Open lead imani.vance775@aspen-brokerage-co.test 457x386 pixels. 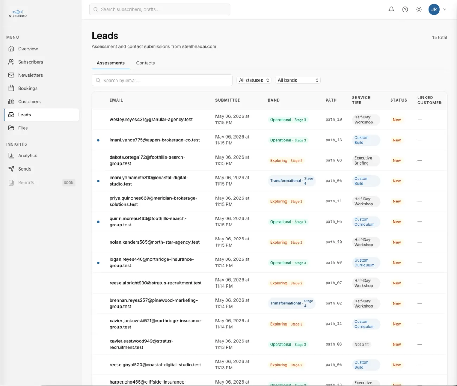coord(155,140)
